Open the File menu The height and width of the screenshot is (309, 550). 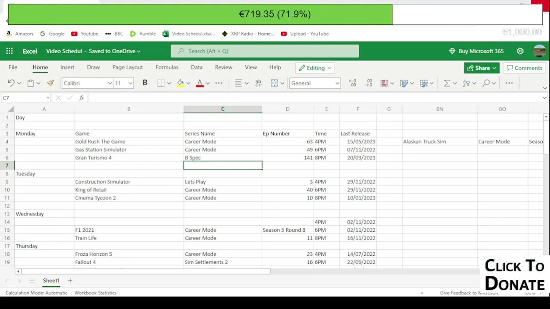tap(13, 67)
